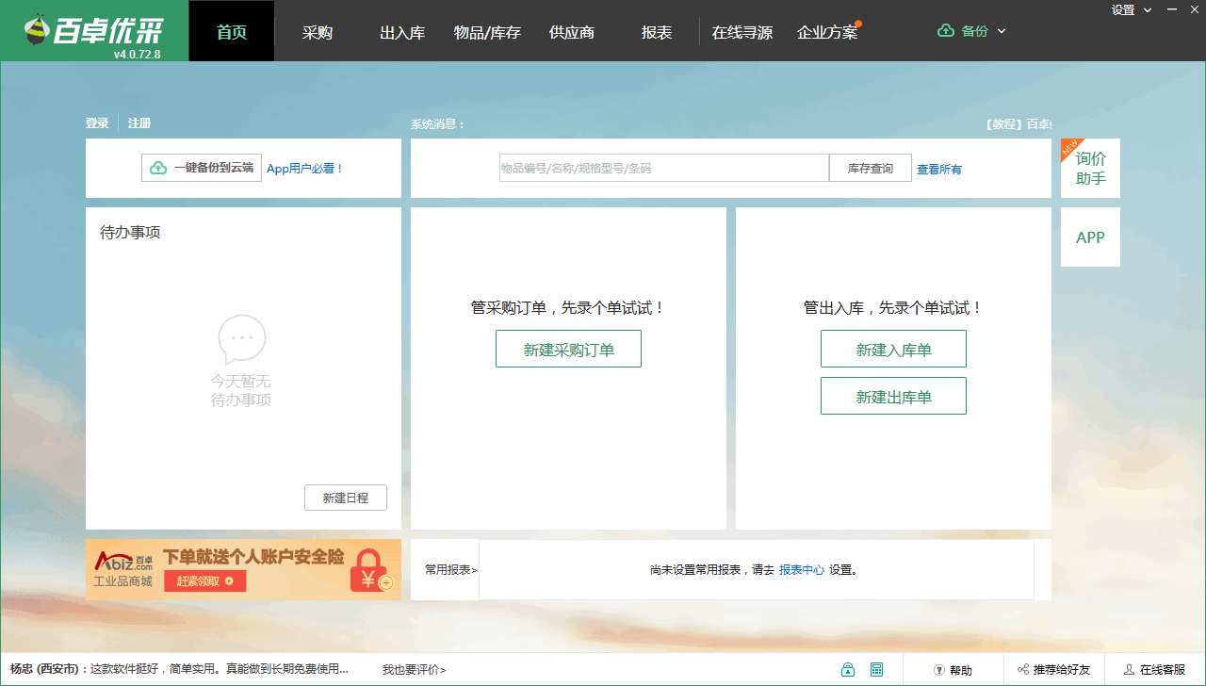Click the 帮助 help icon button
The image size is (1206, 686).
pyautogui.click(x=953, y=670)
